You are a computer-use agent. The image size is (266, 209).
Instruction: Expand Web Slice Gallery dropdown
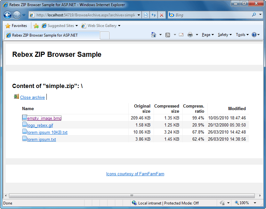(119, 26)
